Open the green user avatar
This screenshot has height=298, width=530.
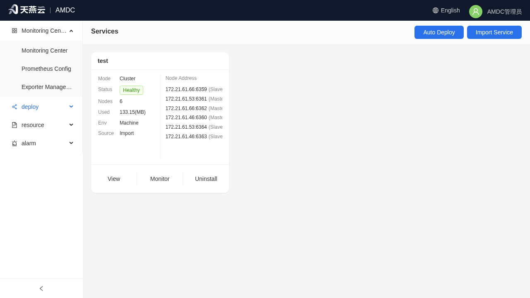476,12
